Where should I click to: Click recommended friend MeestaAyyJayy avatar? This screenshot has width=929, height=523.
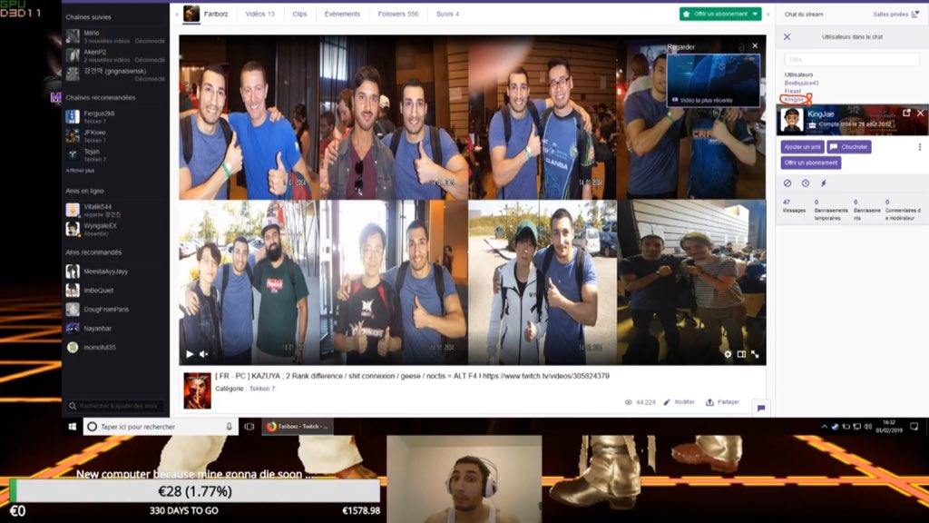(x=73, y=271)
